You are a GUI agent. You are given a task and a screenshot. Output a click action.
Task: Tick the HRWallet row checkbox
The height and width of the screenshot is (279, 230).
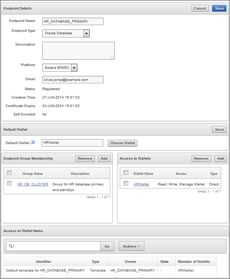click(126, 183)
